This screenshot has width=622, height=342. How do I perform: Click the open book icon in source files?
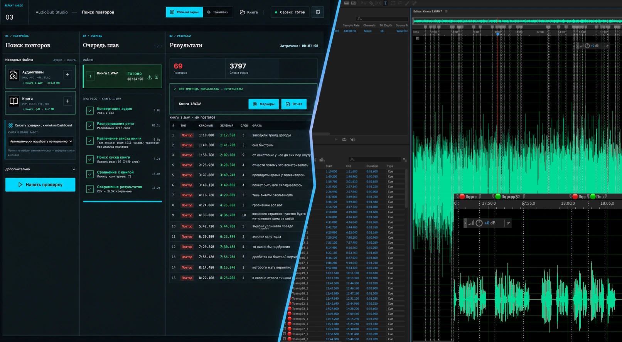(13, 101)
